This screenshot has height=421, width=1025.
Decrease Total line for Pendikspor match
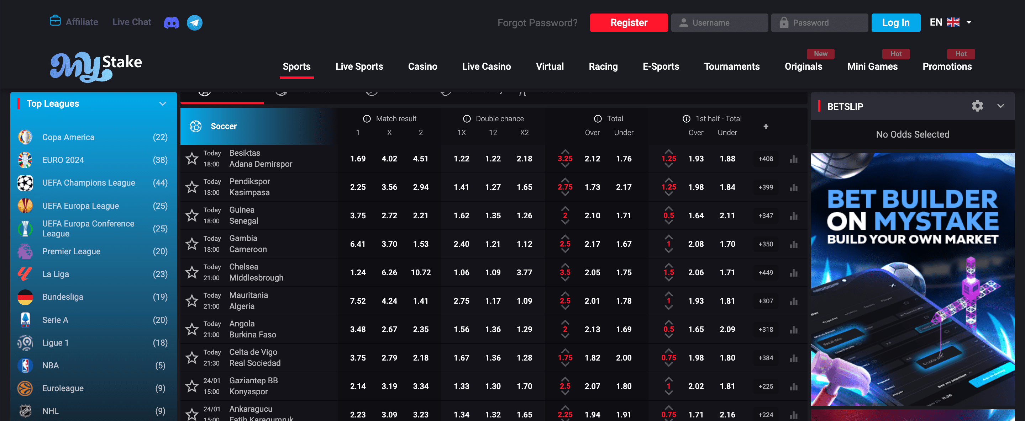point(565,194)
